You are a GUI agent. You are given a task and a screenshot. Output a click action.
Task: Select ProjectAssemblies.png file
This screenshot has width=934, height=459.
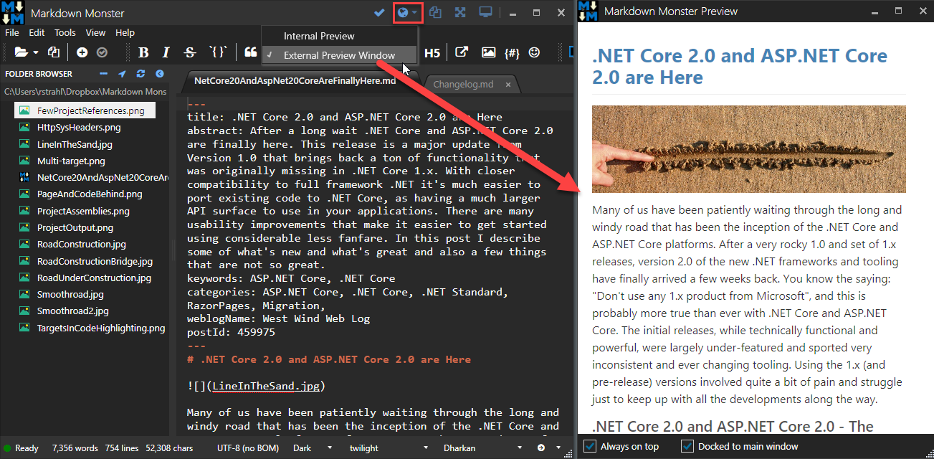click(x=83, y=211)
